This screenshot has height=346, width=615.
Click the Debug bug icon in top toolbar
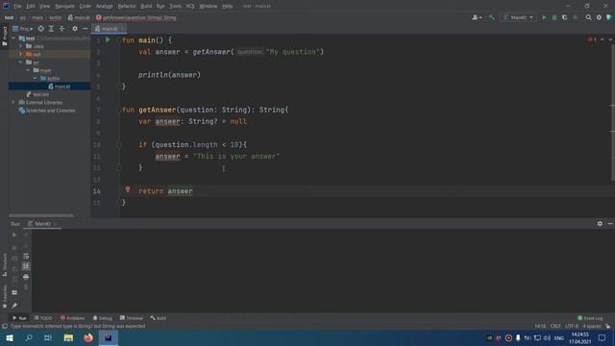pyautogui.click(x=554, y=17)
